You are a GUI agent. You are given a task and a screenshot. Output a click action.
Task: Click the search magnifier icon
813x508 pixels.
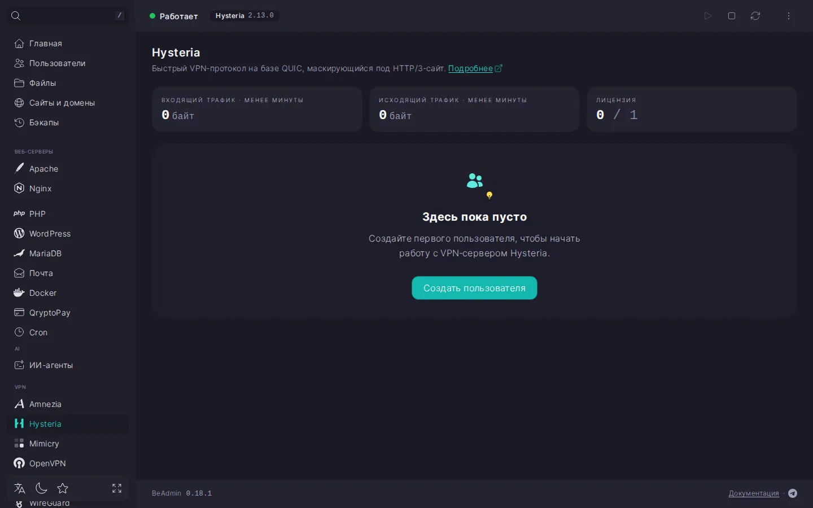[x=16, y=16]
